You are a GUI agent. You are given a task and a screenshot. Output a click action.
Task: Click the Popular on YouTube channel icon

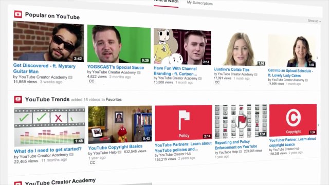tap(18, 14)
